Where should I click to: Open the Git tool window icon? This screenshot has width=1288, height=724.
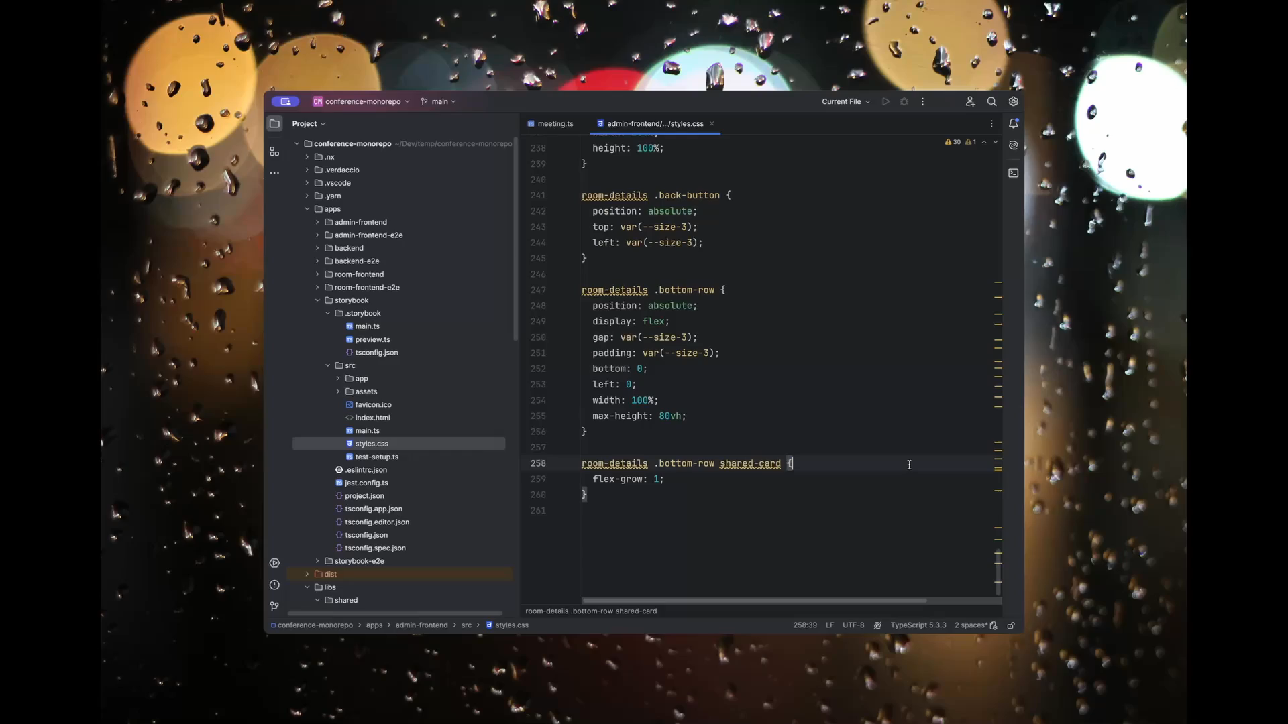274,606
